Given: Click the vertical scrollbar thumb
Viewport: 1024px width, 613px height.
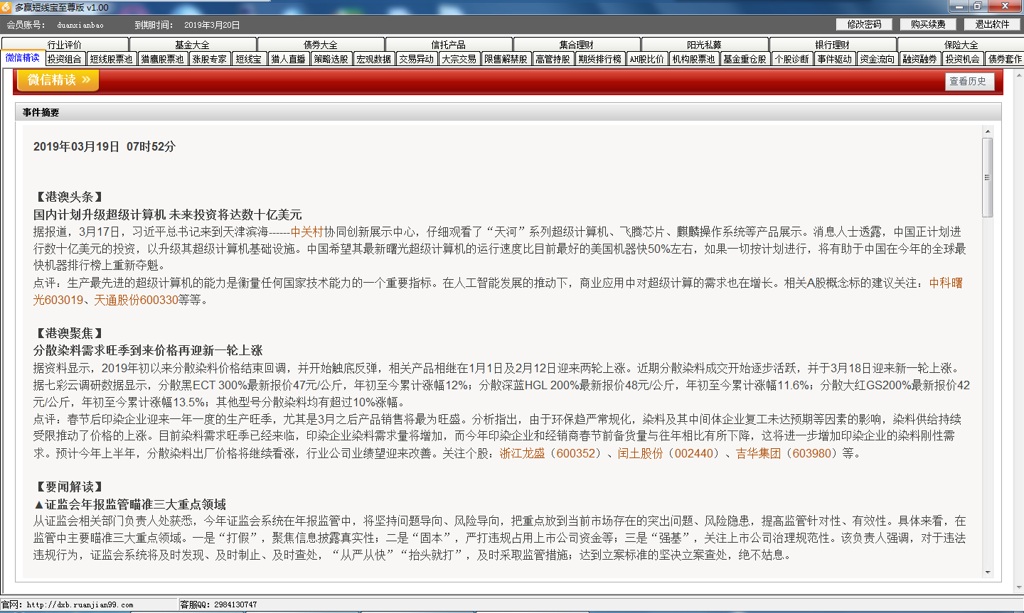Looking at the screenshot, I should click(988, 178).
